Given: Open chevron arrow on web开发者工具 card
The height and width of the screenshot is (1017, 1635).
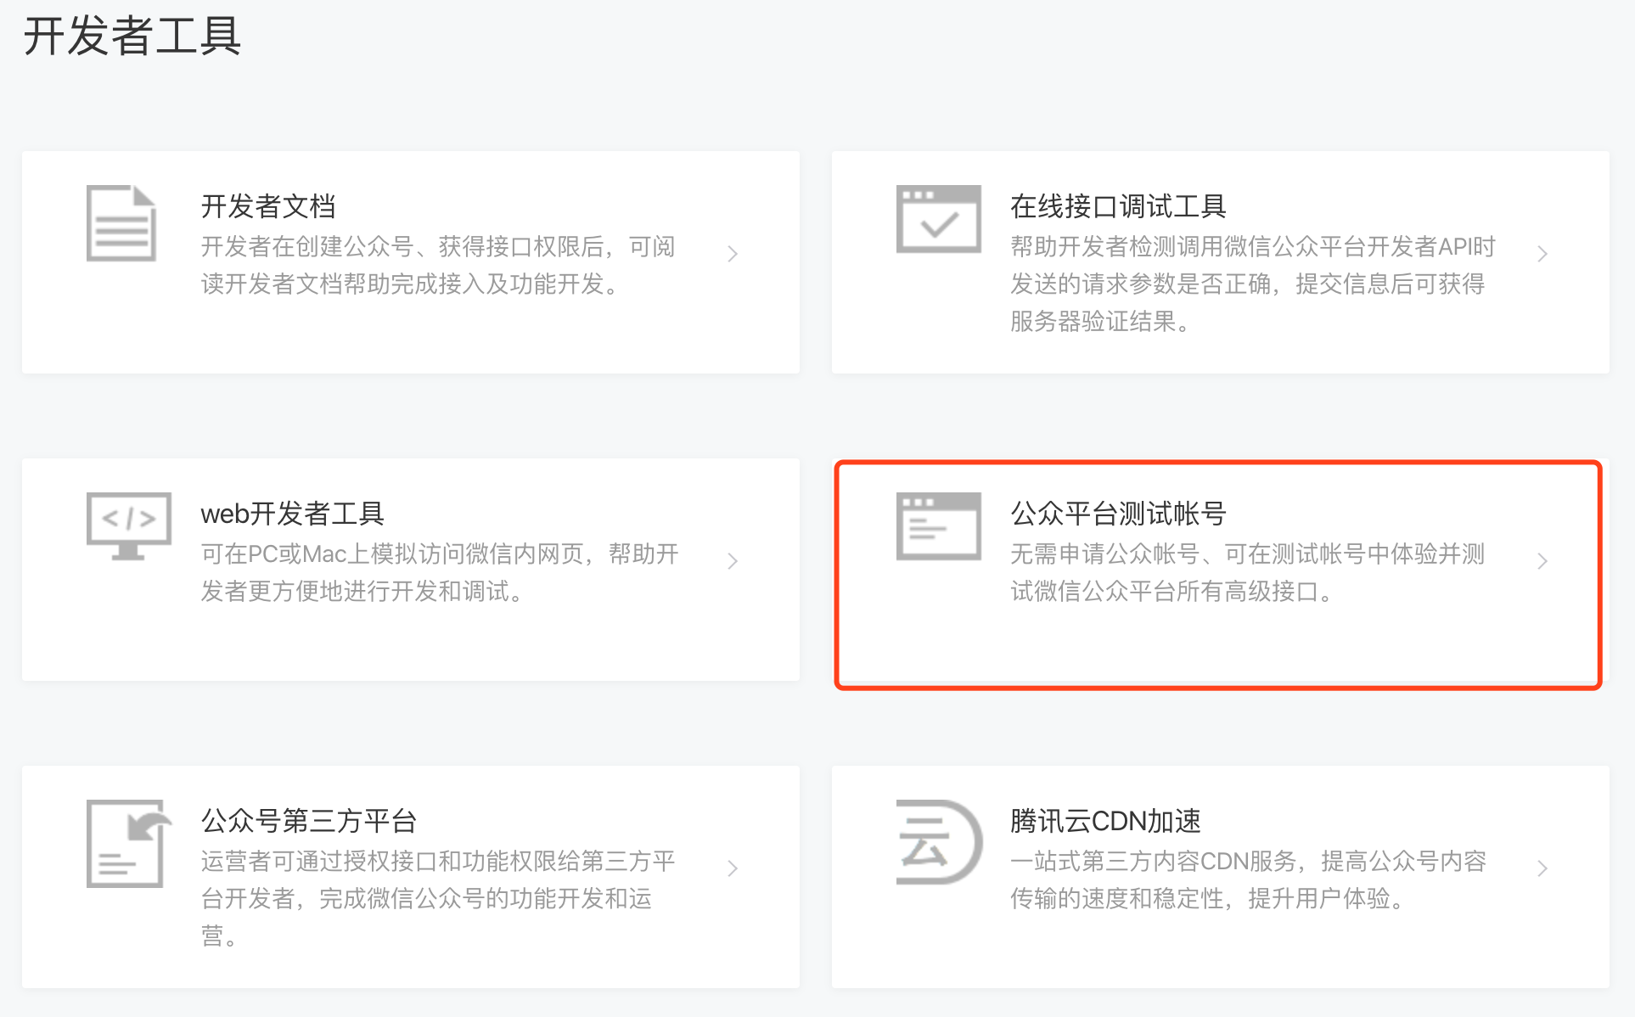Looking at the screenshot, I should [733, 561].
